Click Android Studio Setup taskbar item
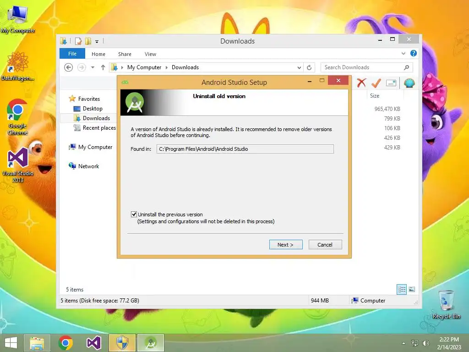The image size is (469, 352). point(151,343)
